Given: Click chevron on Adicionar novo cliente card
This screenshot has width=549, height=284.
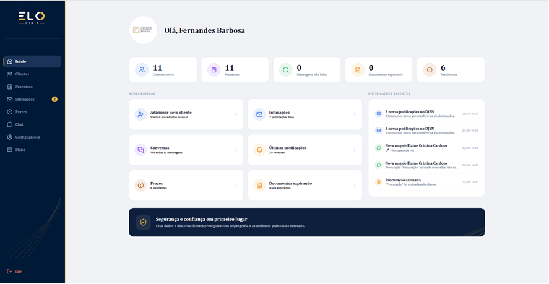Looking at the screenshot, I should point(236,114).
